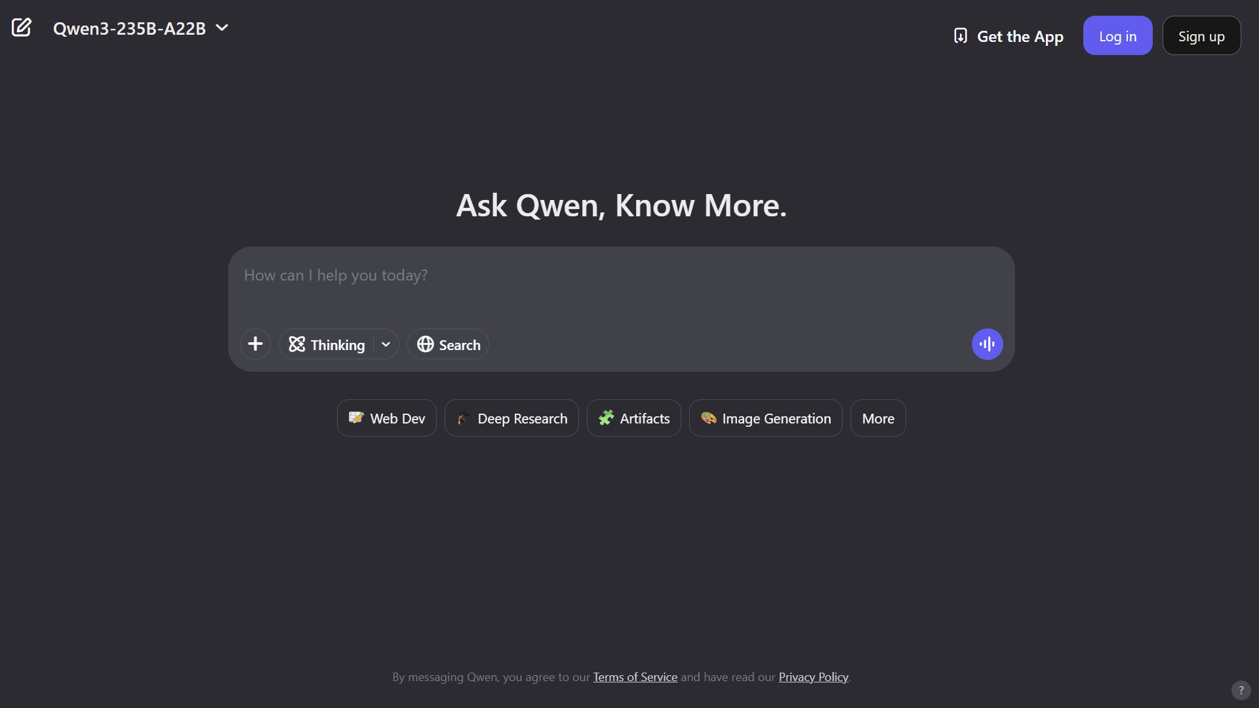Toggle web Search for the next prompt
Screen dimensions: 1259x708
(448, 344)
